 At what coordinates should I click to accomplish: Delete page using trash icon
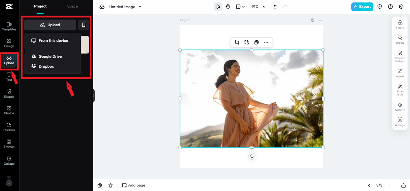point(111,185)
